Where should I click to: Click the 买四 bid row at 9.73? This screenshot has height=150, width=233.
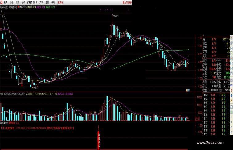(216, 52)
